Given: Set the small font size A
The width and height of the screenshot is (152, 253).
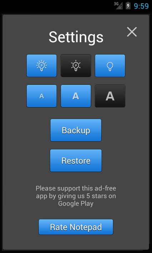Looking at the screenshot, I should tap(42, 96).
